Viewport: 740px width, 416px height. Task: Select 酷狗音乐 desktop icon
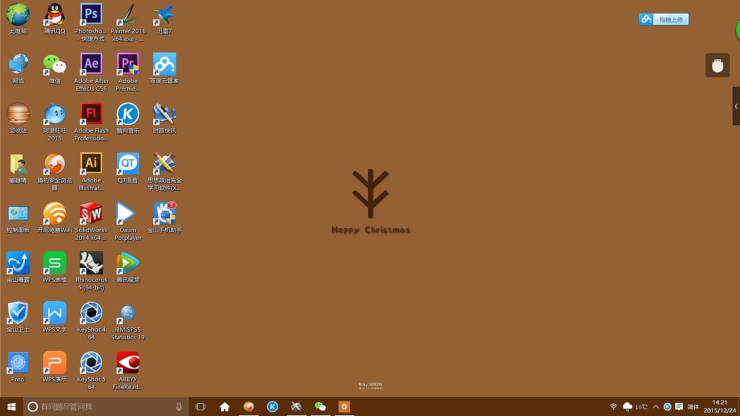tap(128, 118)
